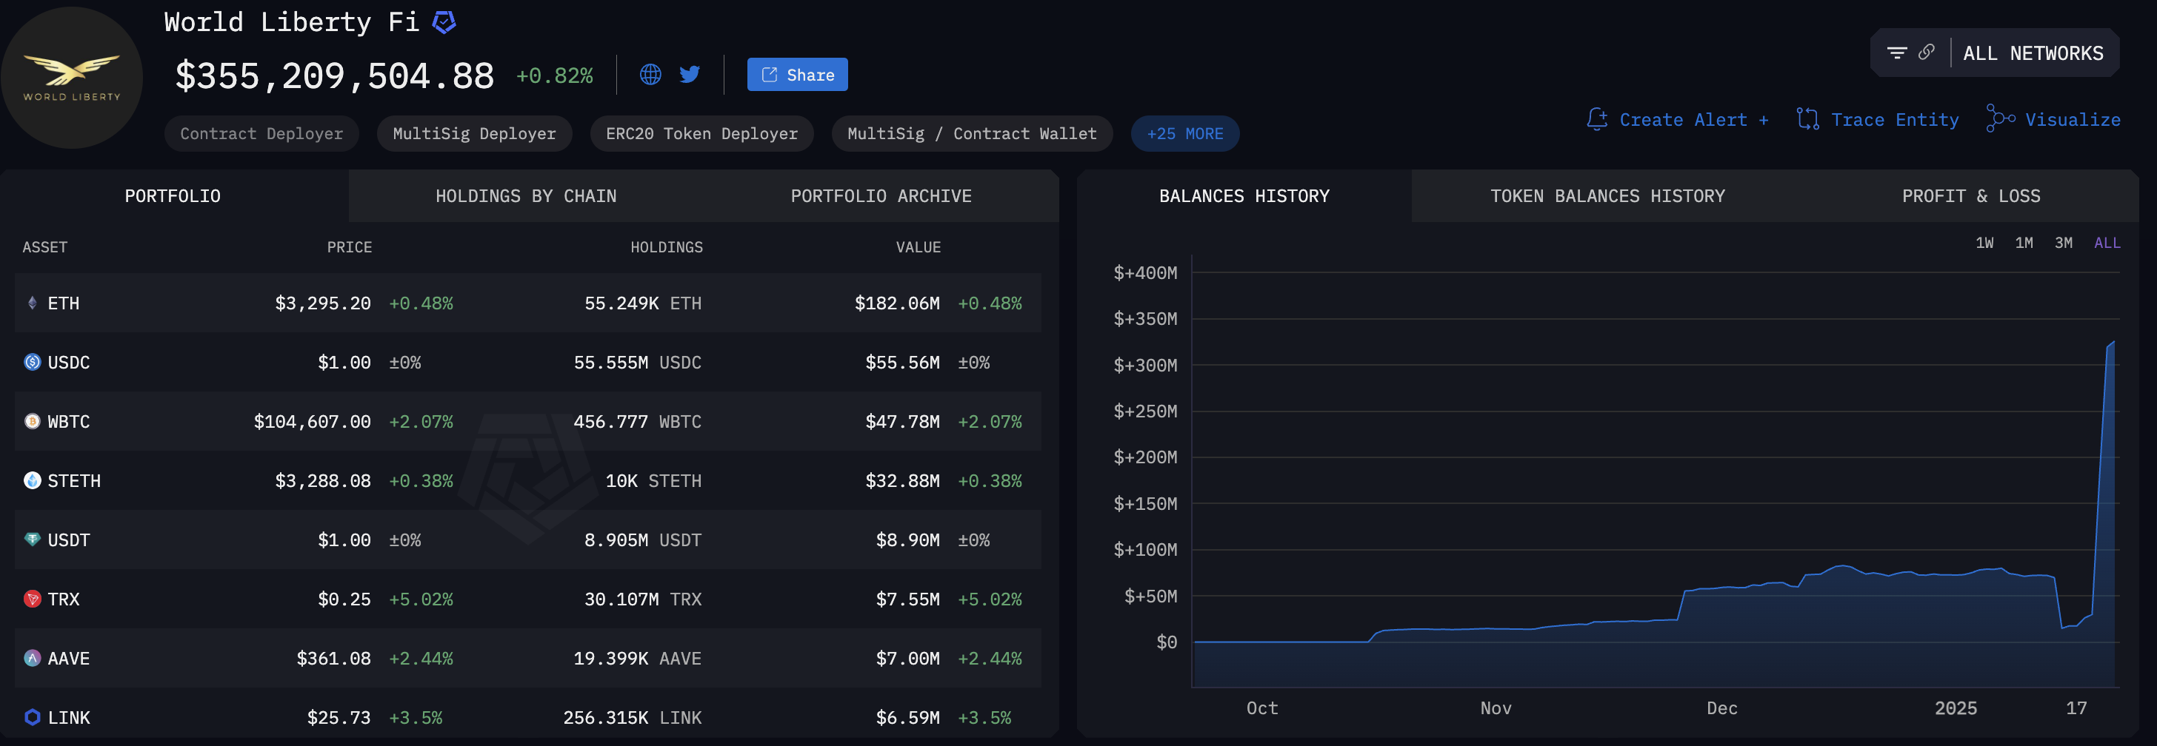Select the 1M chart time range
The height and width of the screenshot is (746, 2157).
pos(2023,243)
